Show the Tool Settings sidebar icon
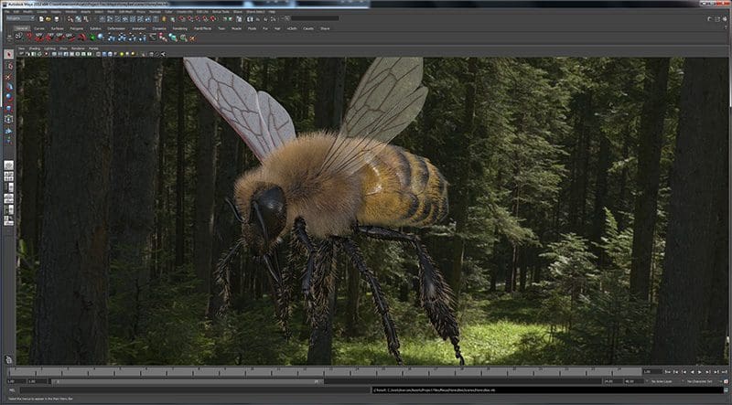 717,19
